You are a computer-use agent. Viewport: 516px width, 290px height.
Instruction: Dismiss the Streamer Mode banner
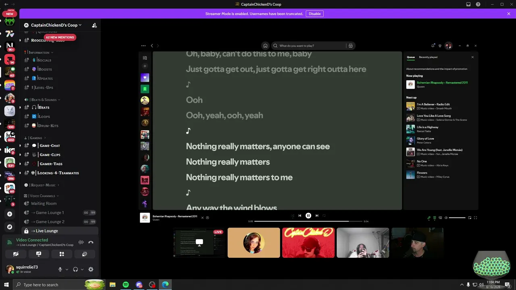click(509, 14)
